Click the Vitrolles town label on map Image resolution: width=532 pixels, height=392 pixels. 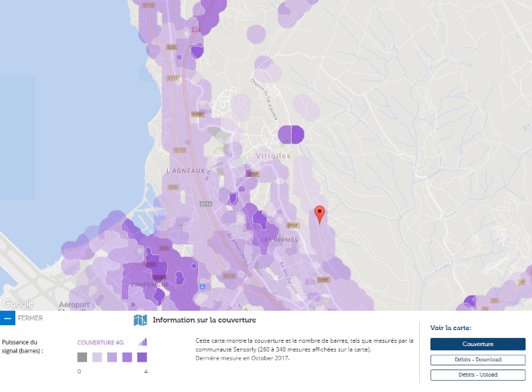point(273,156)
